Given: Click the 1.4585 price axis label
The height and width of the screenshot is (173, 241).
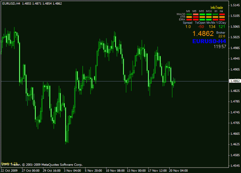Looking at the screenshot, I should pos(235,155).
